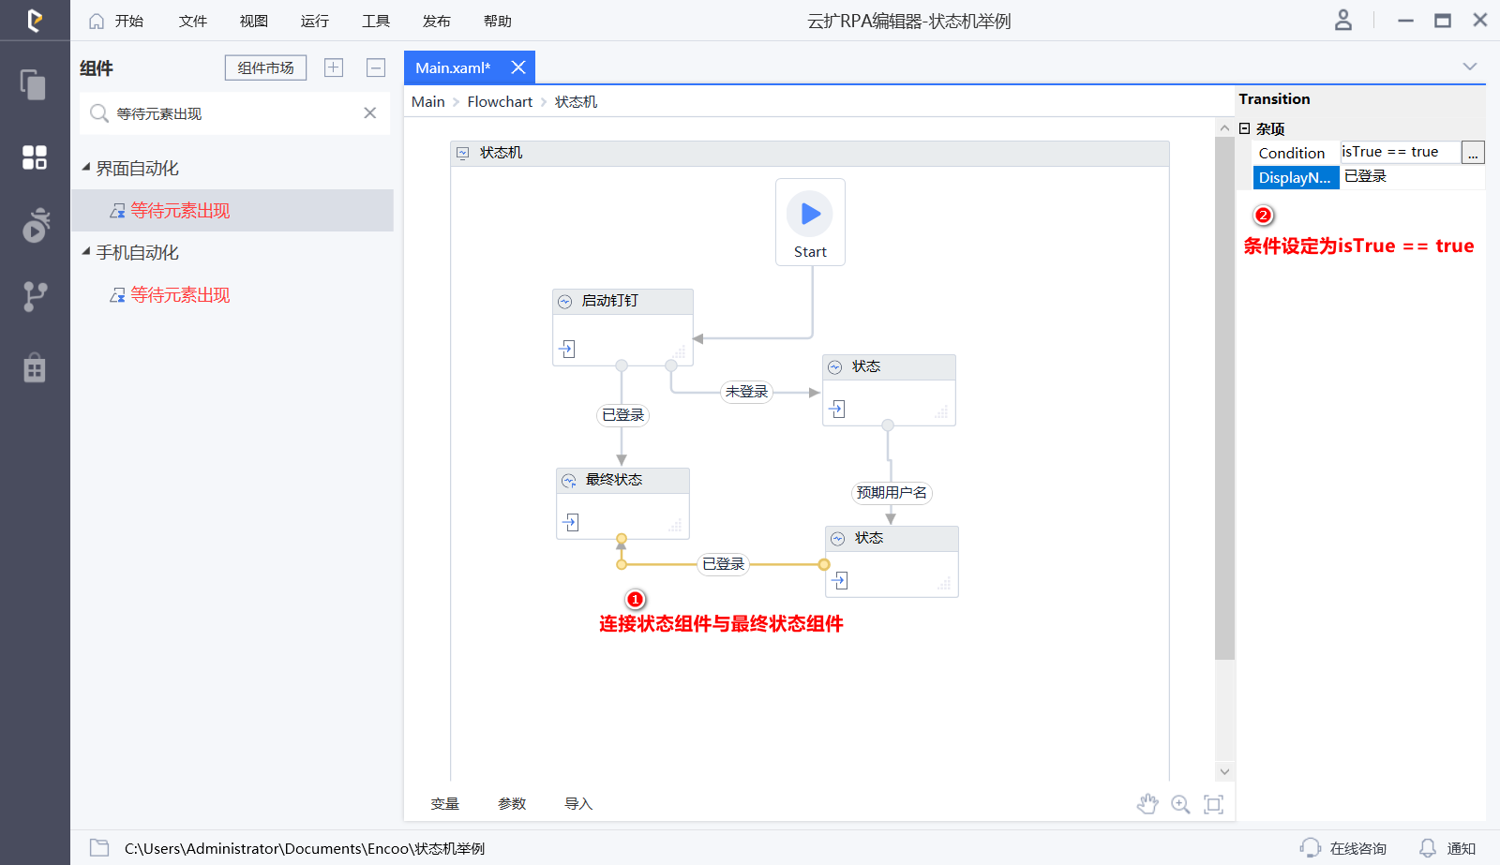Click the files/copy icon in left sidebar
The width and height of the screenshot is (1500, 865).
click(34, 85)
